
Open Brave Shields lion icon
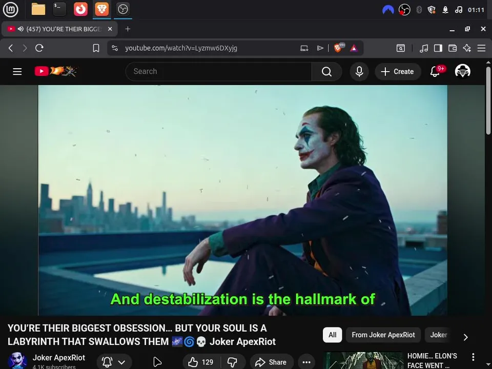click(339, 48)
